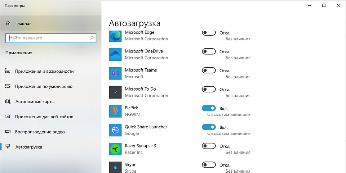Click the icon beside Приложения по умолчанию
This screenshot has width=346, height=173.
[x=8, y=86]
